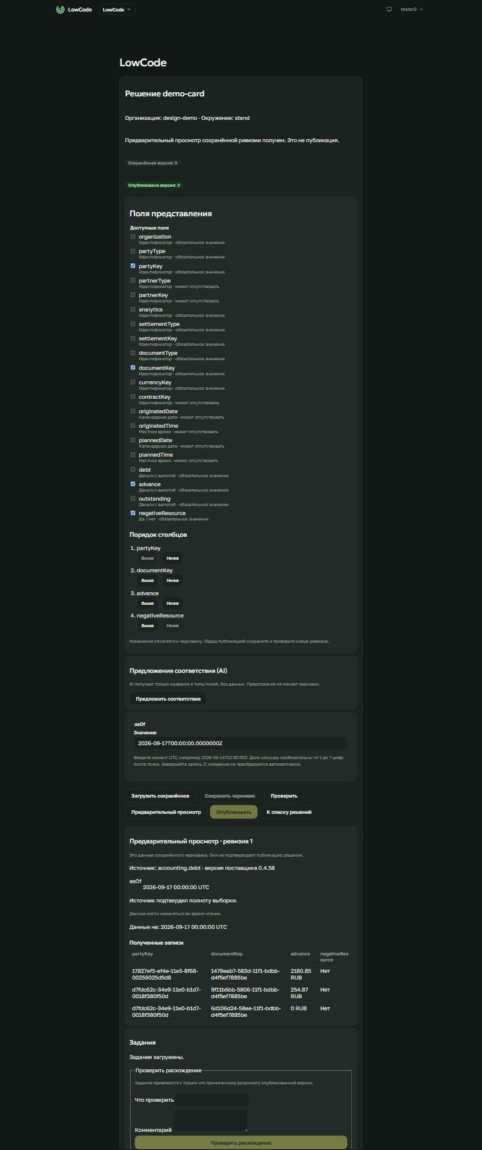Screen dimensions: 482x1150
Task: Uncheck the partyKey field checkbox
Action: (x=133, y=266)
